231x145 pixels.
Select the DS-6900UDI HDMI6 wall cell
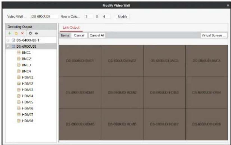(x=122, y=124)
